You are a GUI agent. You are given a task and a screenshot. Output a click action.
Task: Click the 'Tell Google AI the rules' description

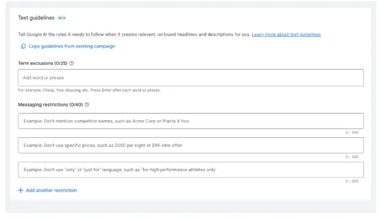(134, 34)
